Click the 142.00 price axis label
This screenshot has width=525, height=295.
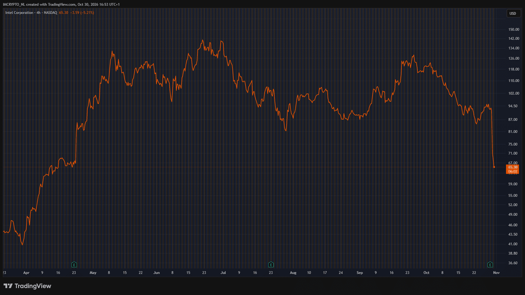pos(514,39)
